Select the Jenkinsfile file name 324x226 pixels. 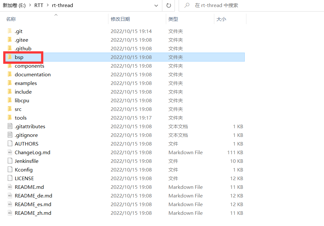pyautogui.click(x=27, y=161)
